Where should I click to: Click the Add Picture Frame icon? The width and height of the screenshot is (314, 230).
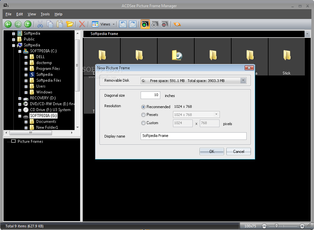point(145,25)
